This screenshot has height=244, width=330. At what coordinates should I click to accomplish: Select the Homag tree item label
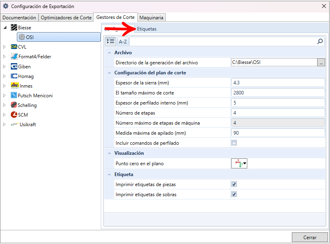(x=26, y=76)
